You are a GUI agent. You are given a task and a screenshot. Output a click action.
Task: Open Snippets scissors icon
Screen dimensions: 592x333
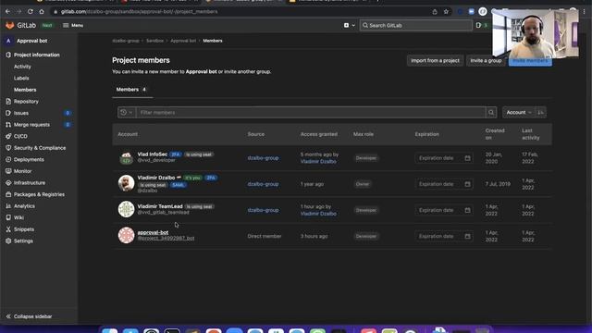8,229
